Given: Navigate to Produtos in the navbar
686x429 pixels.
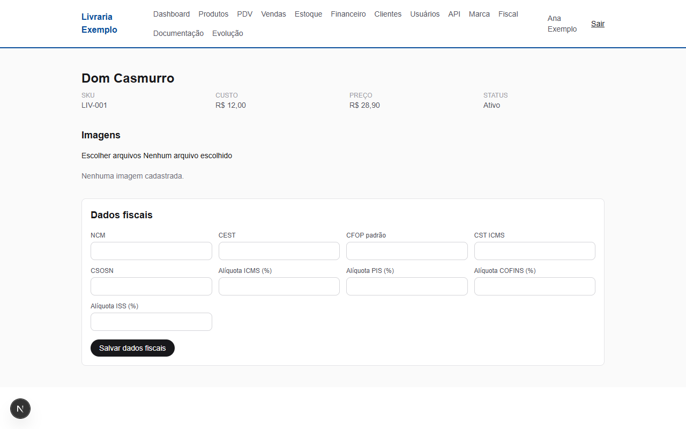Looking at the screenshot, I should tap(213, 14).
